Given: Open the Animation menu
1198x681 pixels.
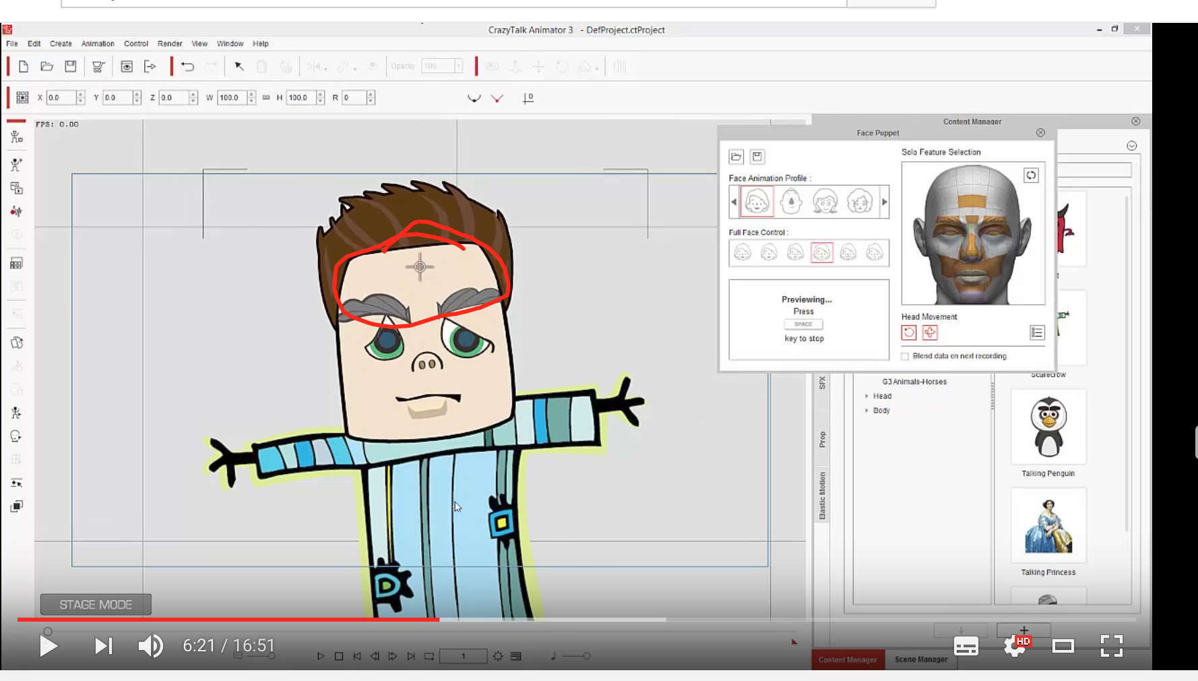Looking at the screenshot, I should pyautogui.click(x=98, y=44).
